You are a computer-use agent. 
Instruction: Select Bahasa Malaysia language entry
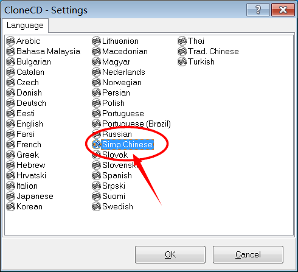(x=48, y=51)
